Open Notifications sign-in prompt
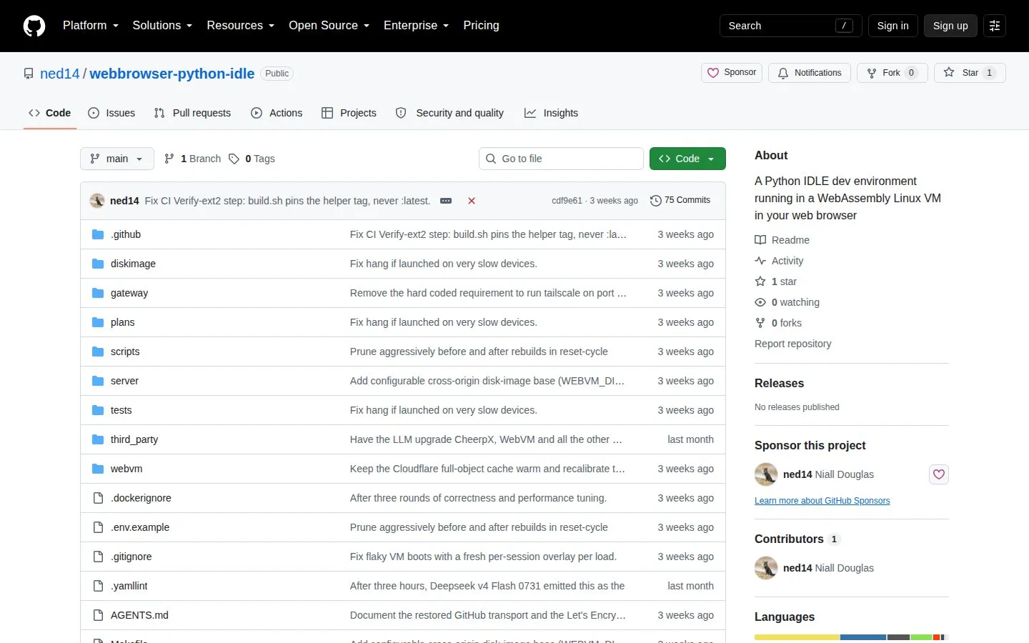This screenshot has height=643, width=1029. tap(810, 73)
